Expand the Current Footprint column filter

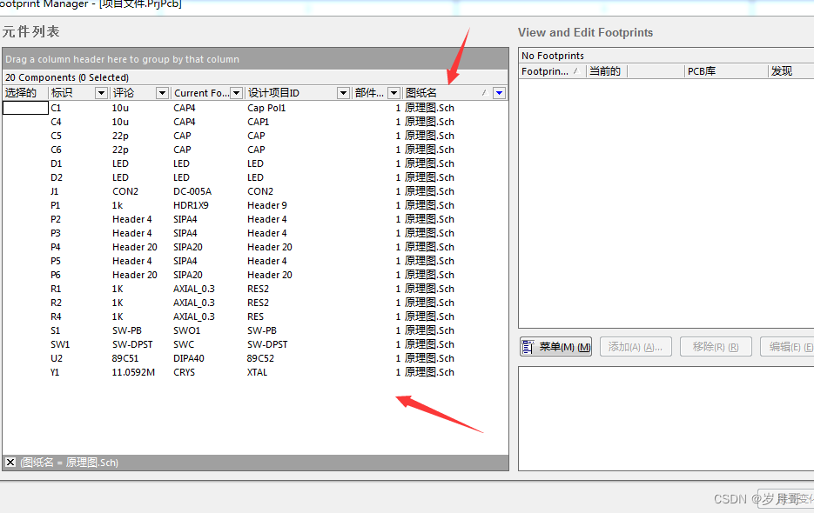coord(236,93)
